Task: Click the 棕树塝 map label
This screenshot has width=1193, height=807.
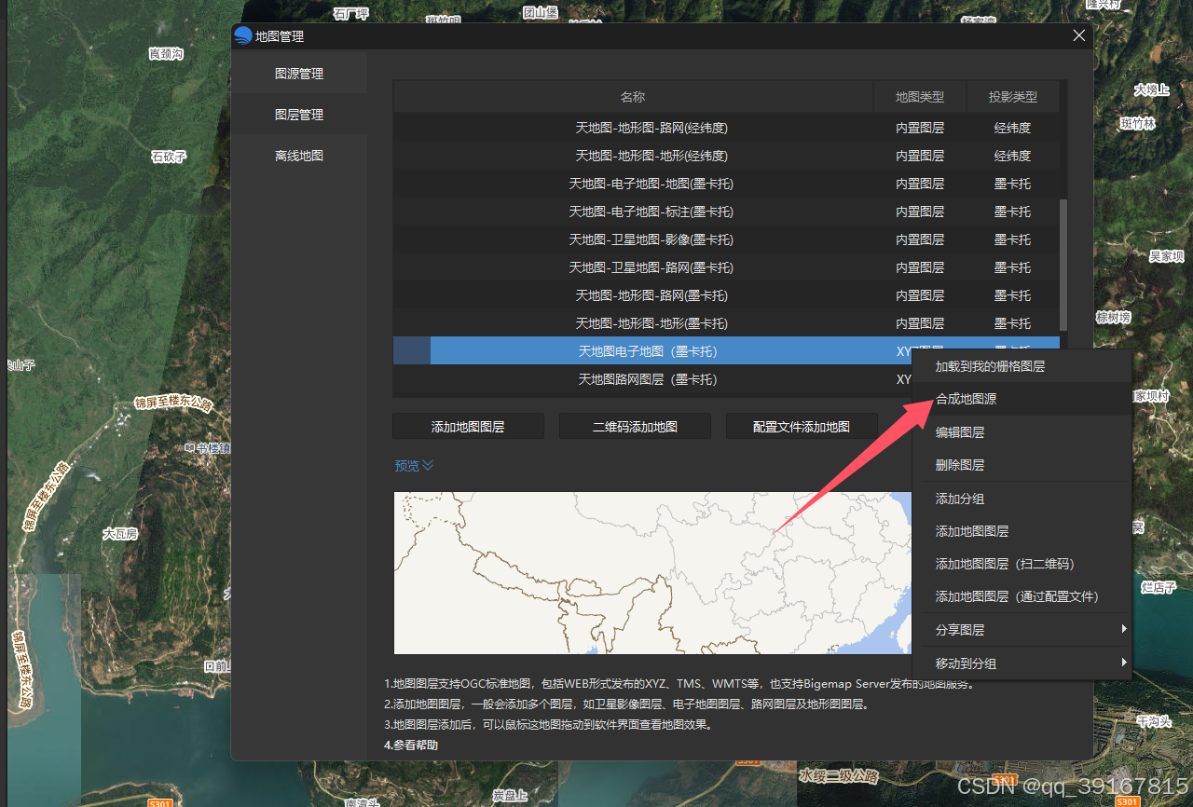Action: (1113, 318)
